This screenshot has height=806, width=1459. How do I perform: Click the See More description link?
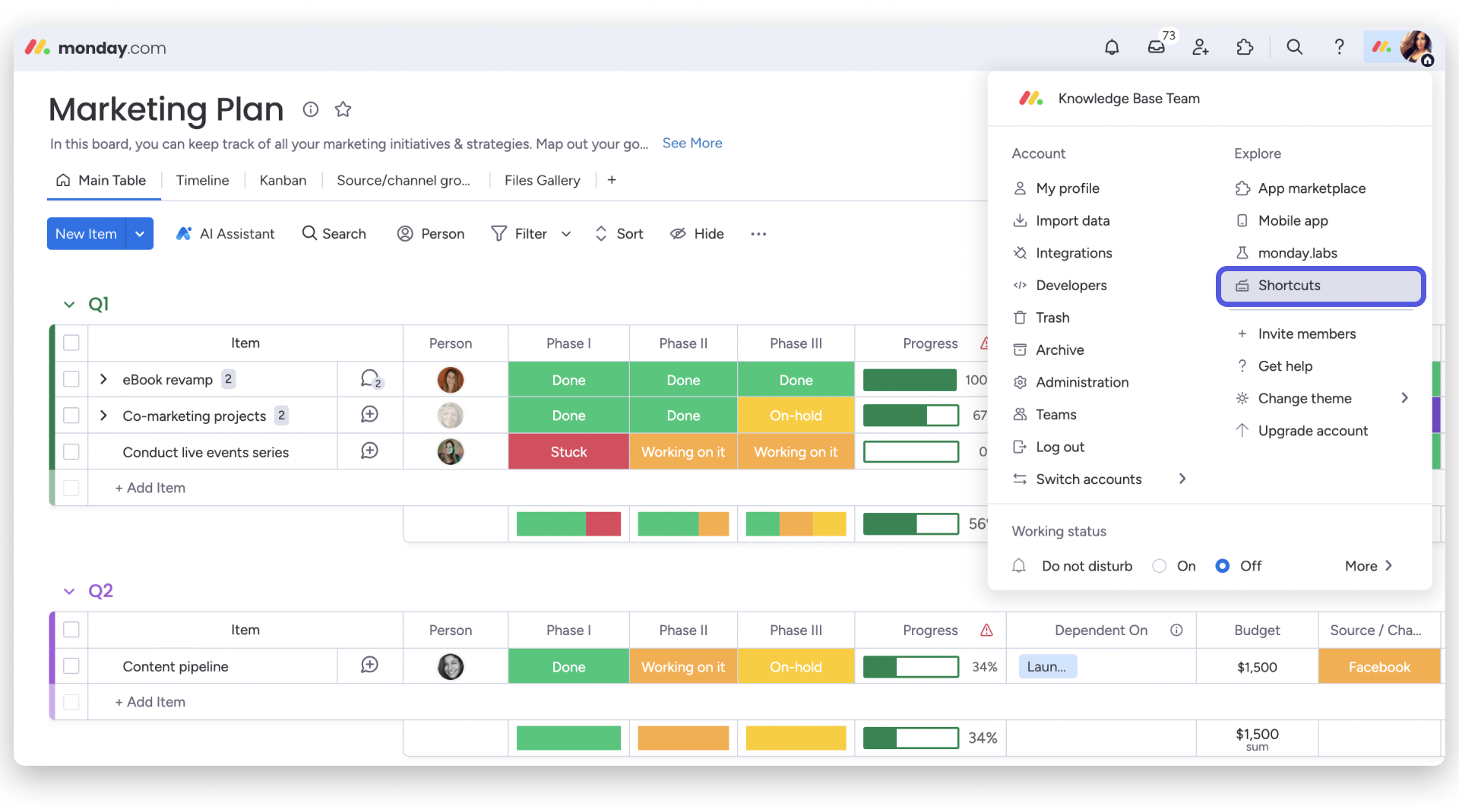[692, 143]
